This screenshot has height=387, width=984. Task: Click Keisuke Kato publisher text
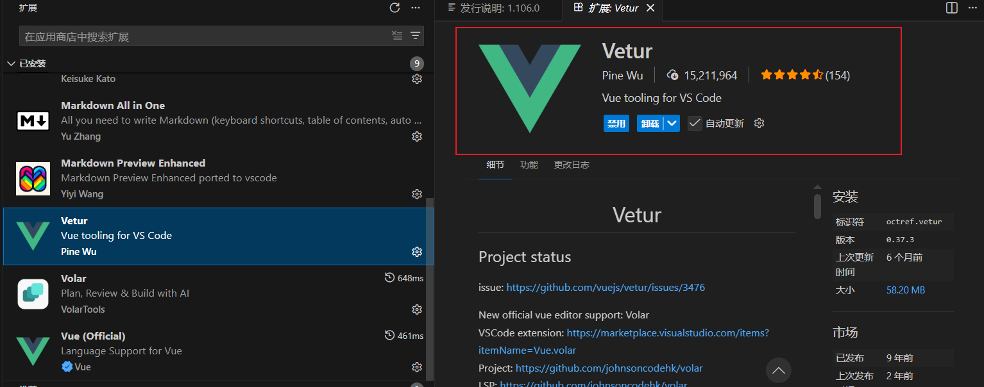[x=89, y=79]
